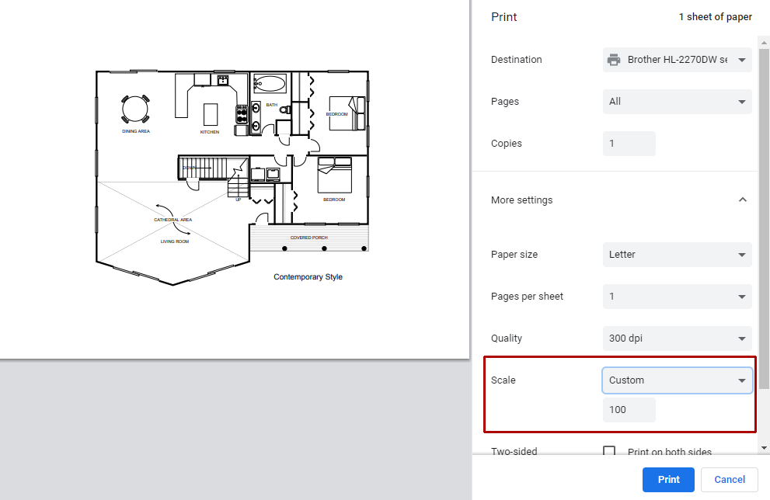This screenshot has width=770, height=500.
Task: Click the scale value field showing 100
Action: [x=629, y=410]
